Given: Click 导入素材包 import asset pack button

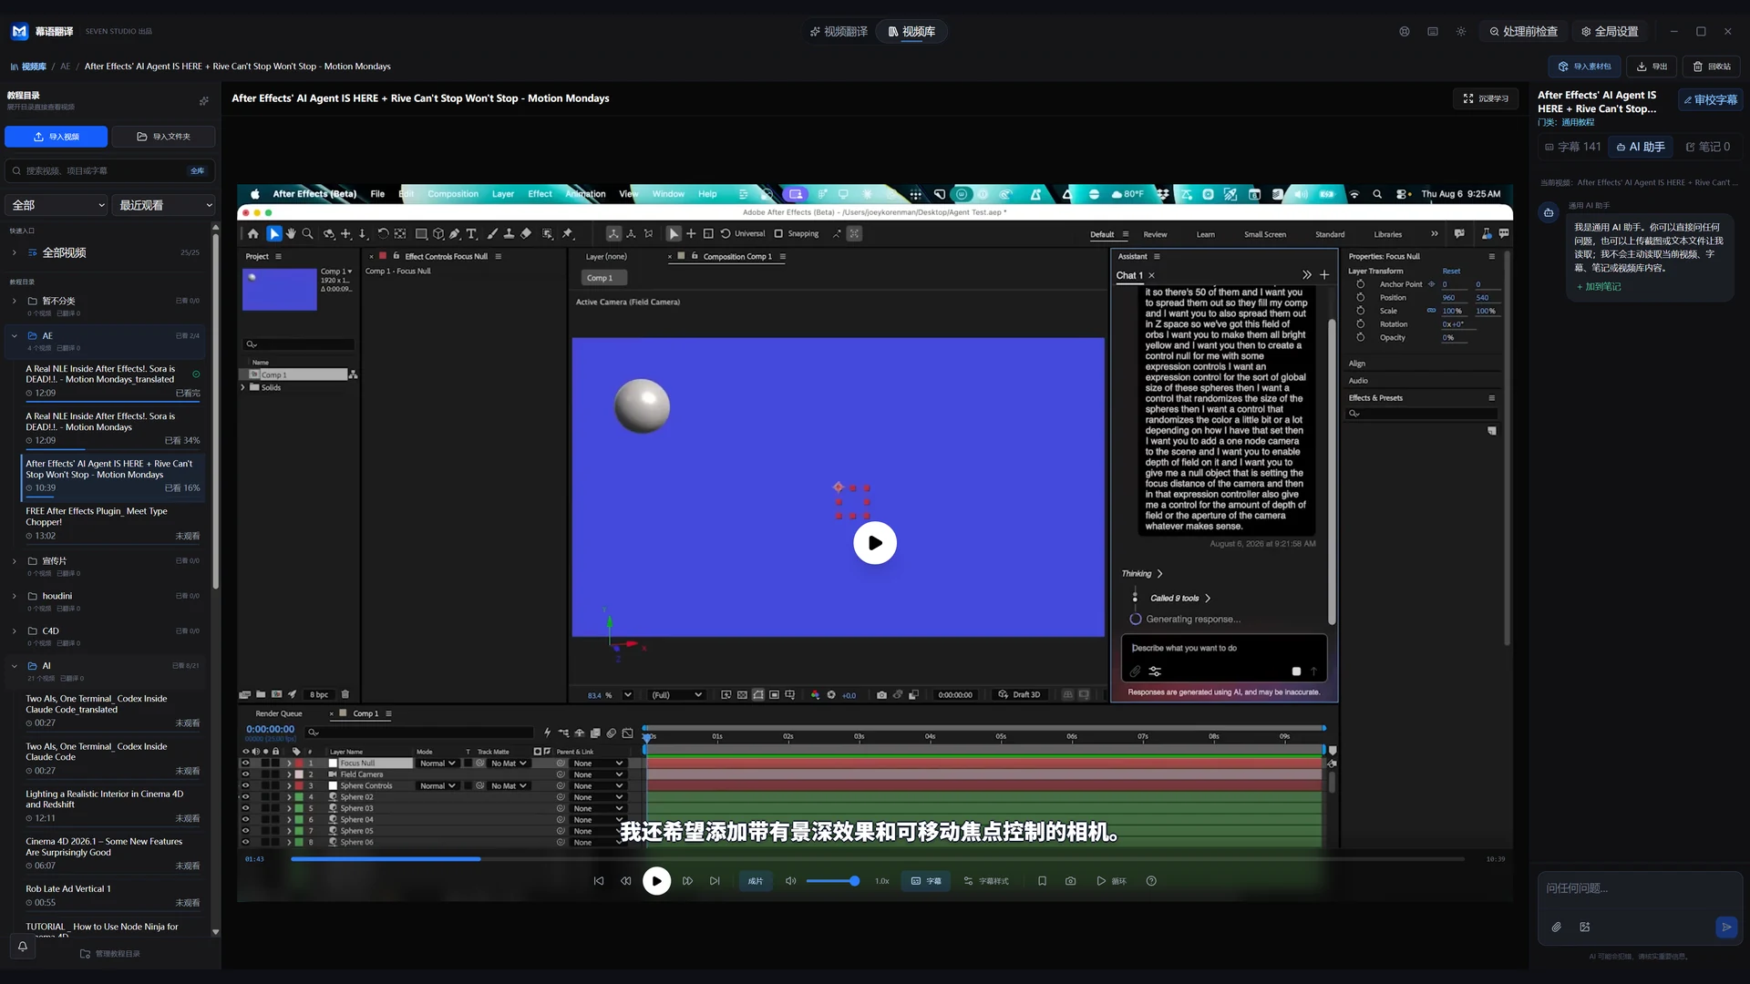Looking at the screenshot, I should click(1584, 67).
